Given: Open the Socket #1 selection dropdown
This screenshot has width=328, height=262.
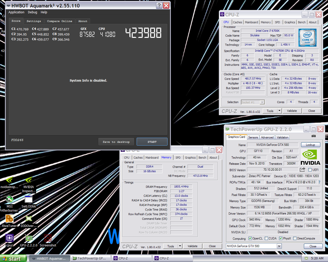Looking at the screenshot, I should point(262,102).
